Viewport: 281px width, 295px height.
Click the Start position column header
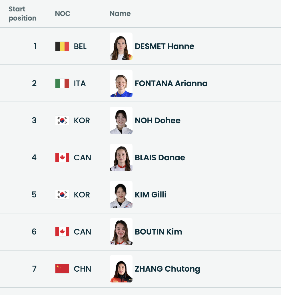(23, 13)
